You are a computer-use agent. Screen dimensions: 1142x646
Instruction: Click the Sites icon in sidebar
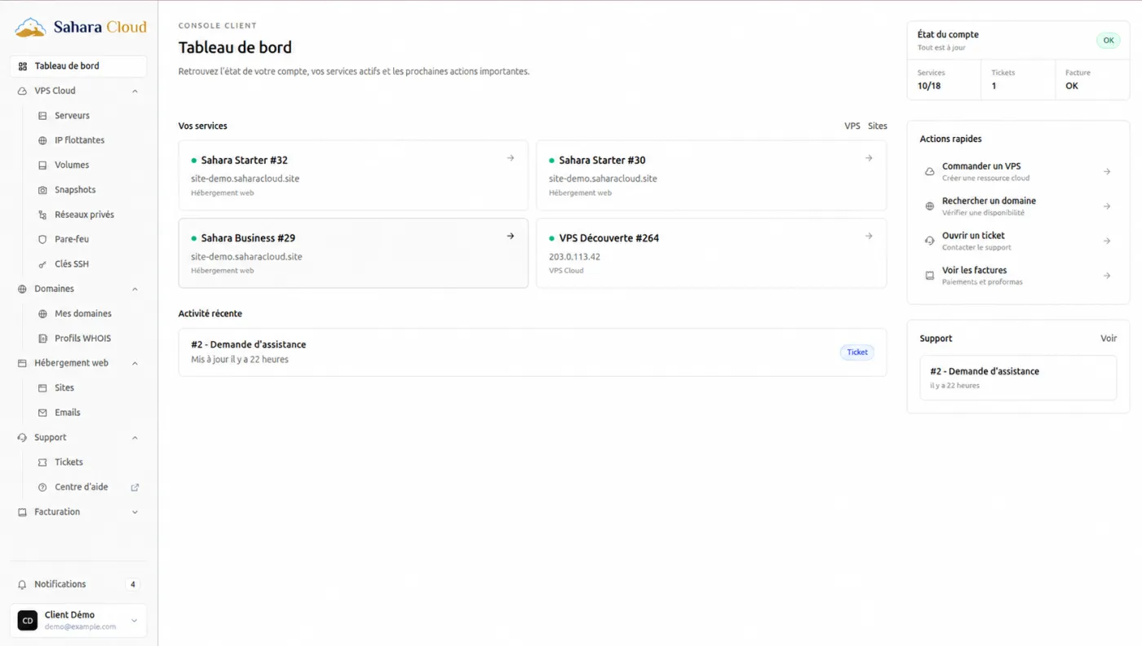click(x=43, y=387)
